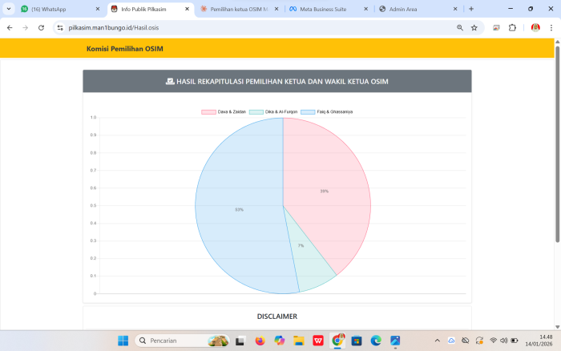Click the address bar URL field
Viewport: 561px width, 351px height.
click(x=240, y=27)
